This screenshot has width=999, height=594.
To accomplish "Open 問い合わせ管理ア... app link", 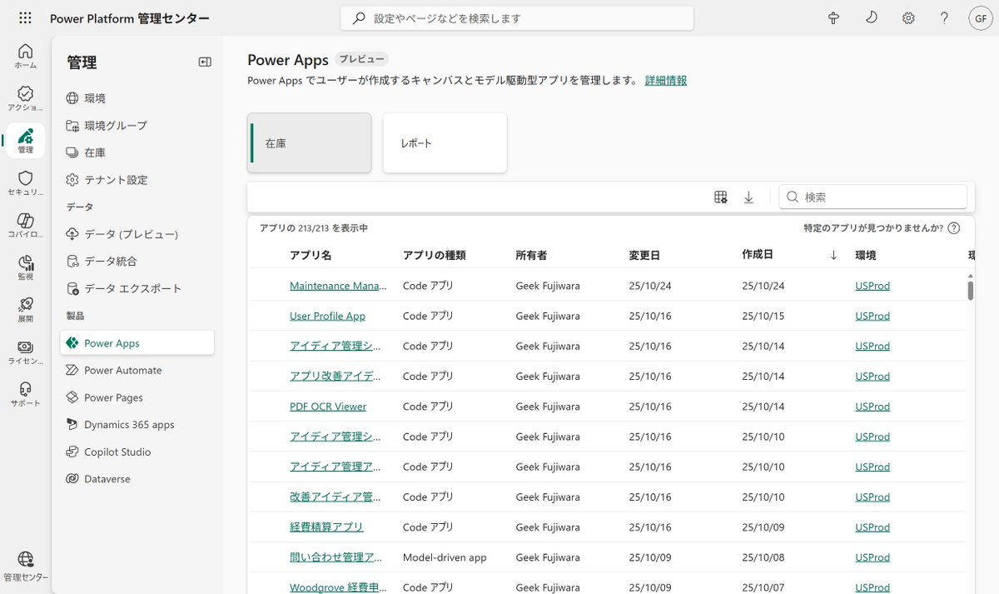I will (x=335, y=557).
